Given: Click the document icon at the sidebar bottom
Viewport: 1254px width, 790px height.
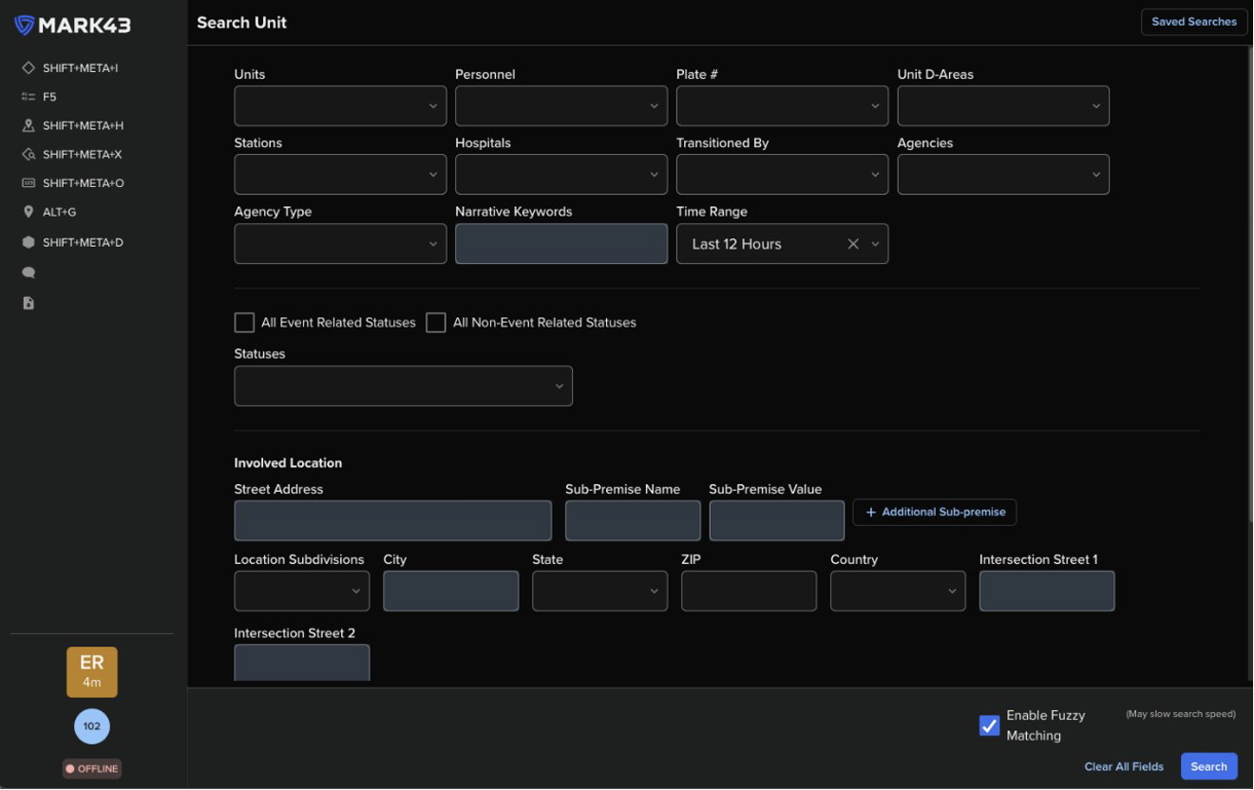Looking at the screenshot, I should coord(28,302).
